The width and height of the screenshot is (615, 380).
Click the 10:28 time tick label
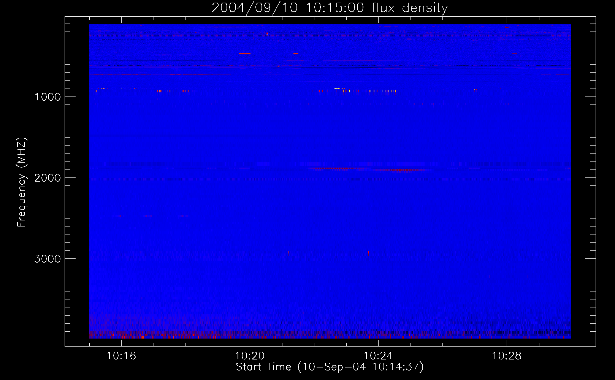click(x=507, y=356)
